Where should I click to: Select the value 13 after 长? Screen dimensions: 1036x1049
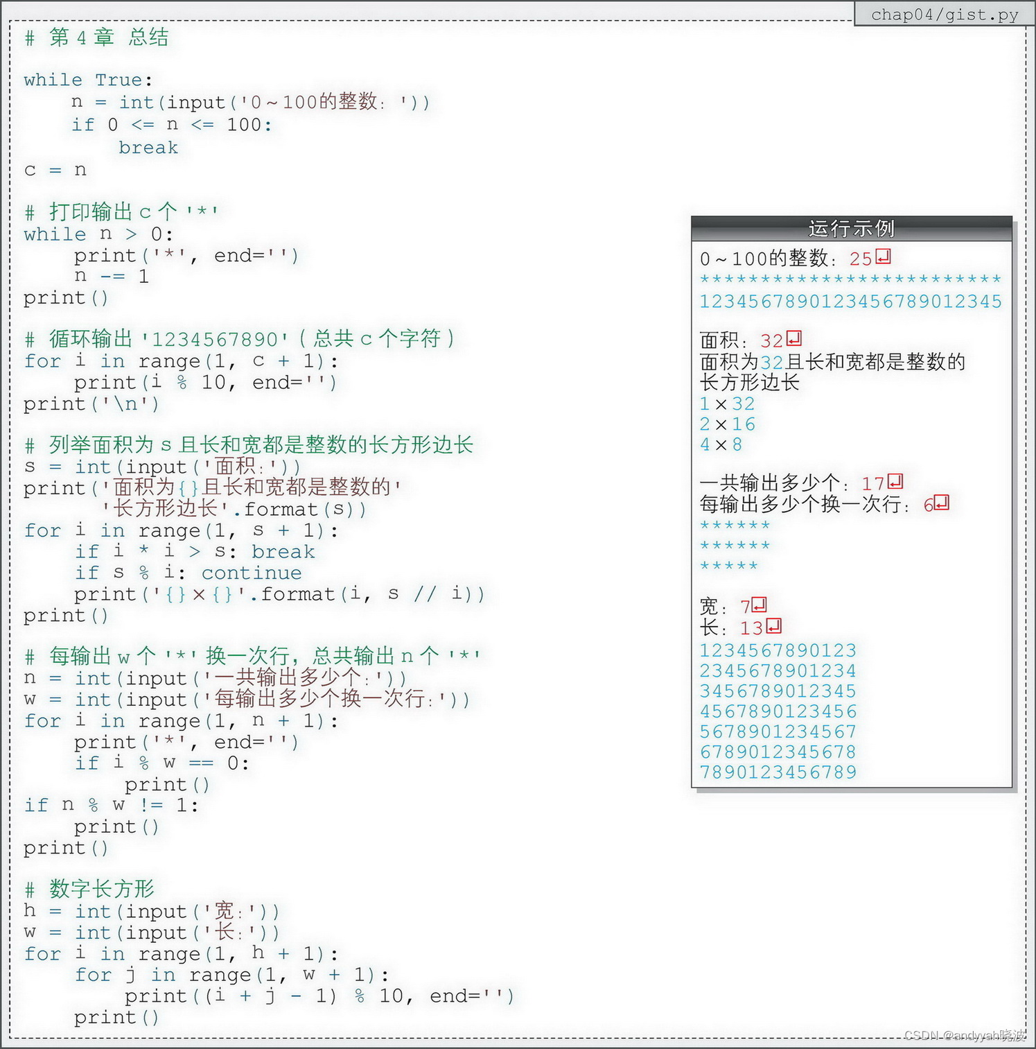pos(753,628)
